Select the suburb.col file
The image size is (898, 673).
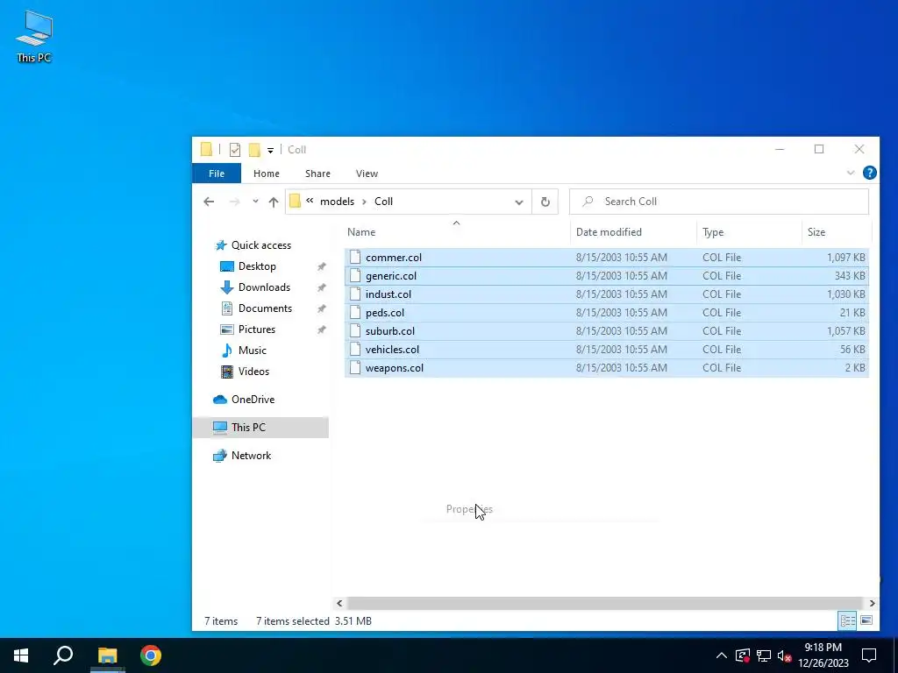pyautogui.click(x=607, y=330)
